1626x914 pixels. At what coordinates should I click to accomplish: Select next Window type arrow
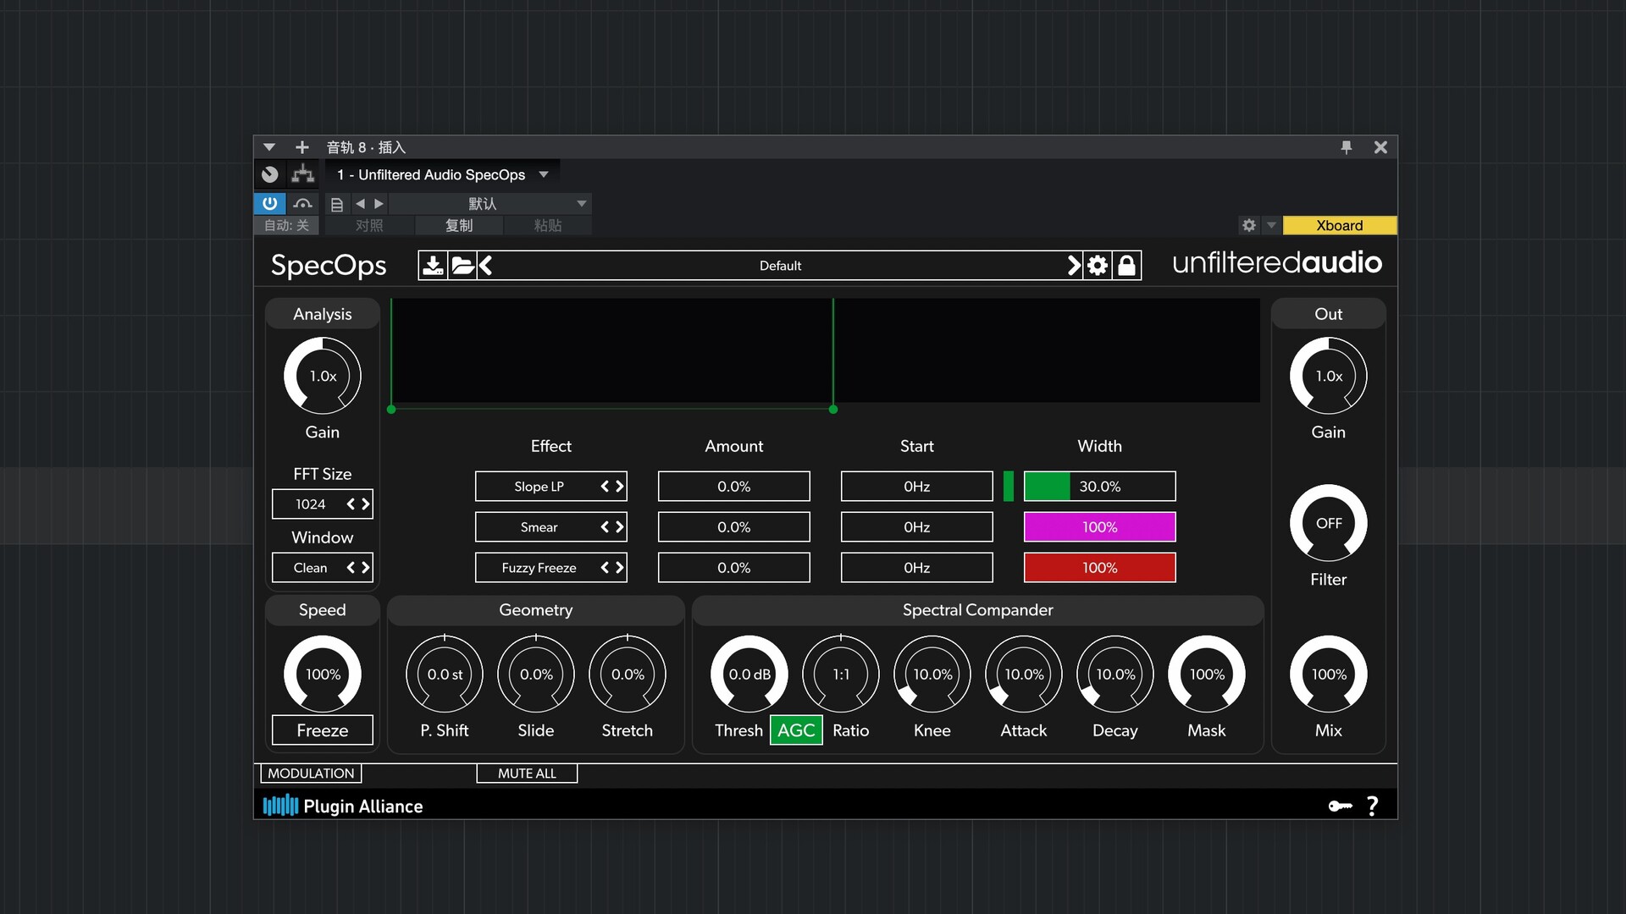(x=365, y=568)
